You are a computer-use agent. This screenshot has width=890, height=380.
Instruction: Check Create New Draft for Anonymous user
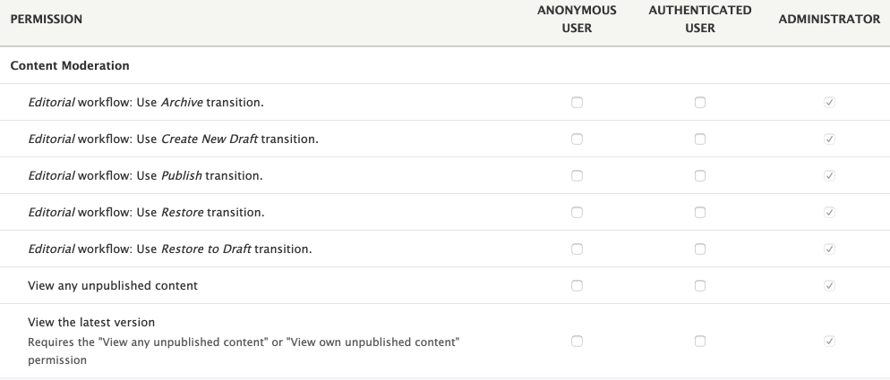(577, 139)
